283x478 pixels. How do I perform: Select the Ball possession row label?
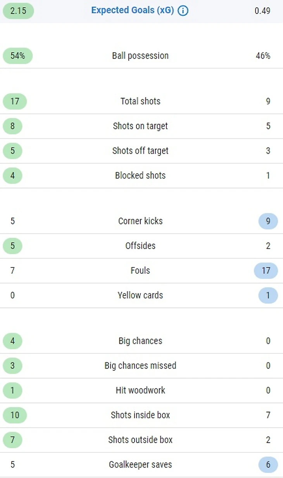(140, 55)
